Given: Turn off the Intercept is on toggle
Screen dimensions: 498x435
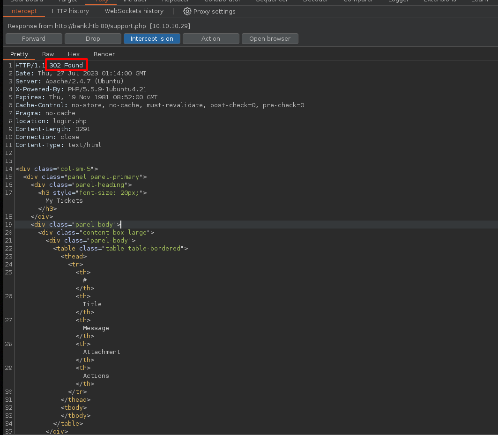Looking at the screenshot, I should (152, 38).
